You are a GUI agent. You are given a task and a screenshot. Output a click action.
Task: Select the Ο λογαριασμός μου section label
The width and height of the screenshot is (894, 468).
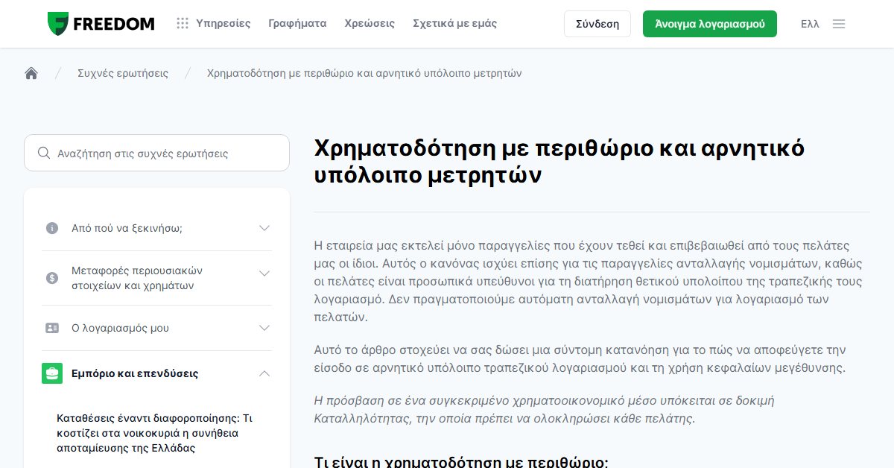click(120, 328)
